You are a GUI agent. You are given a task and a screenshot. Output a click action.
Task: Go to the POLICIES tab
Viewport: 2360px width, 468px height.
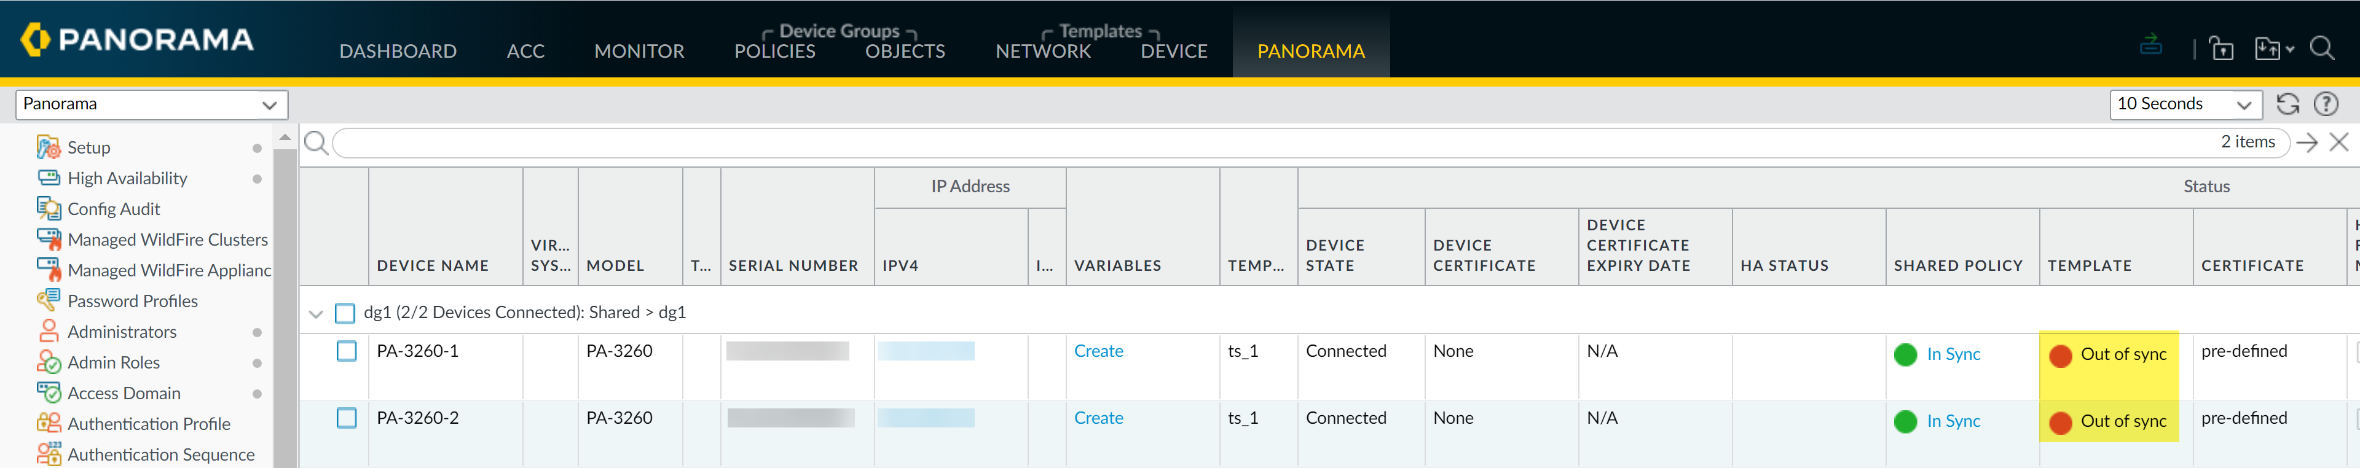[774, 52]
